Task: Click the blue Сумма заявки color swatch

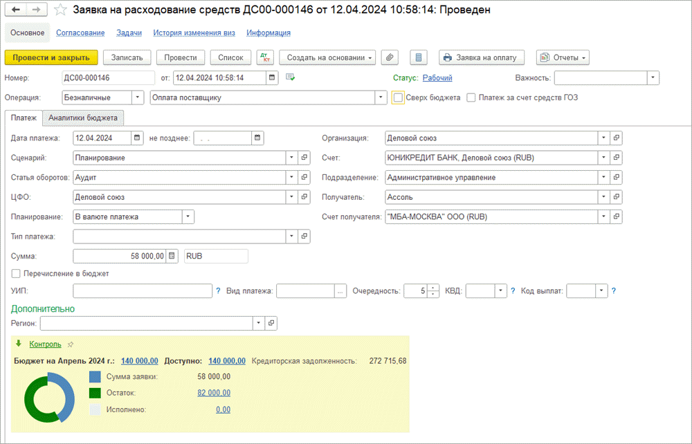Action: click(x=96, y=377)
